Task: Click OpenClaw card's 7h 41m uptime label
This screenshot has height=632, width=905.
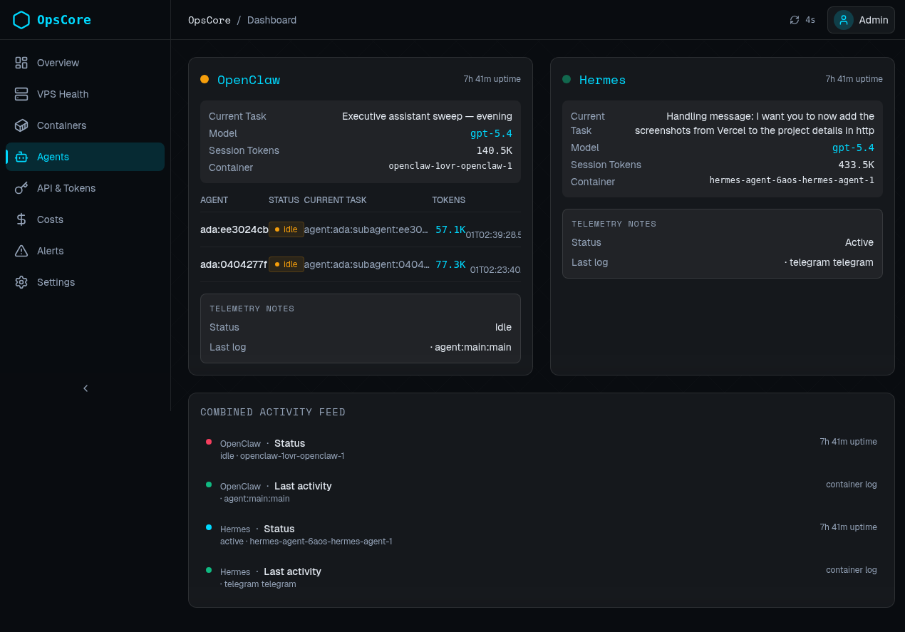Action: [x=492, y=79]
